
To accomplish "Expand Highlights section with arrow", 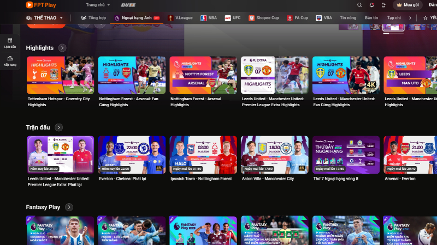I will click(62, 48).
